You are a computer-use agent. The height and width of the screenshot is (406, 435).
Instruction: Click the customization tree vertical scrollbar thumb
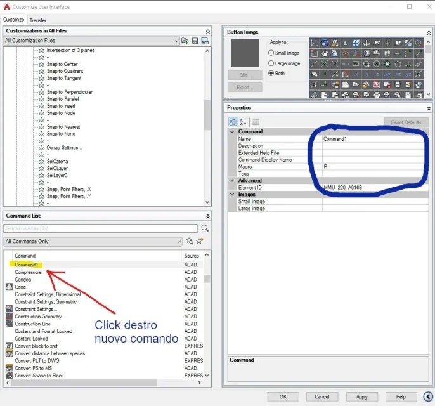(x=207, y=115)
